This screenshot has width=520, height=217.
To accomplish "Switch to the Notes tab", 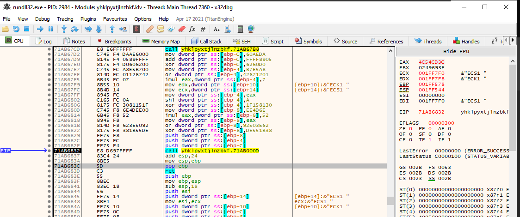I will tap(74, 42).
